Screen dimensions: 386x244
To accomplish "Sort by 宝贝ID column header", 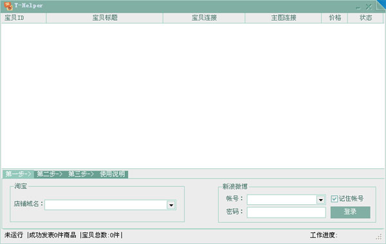I will coord(24,18).
